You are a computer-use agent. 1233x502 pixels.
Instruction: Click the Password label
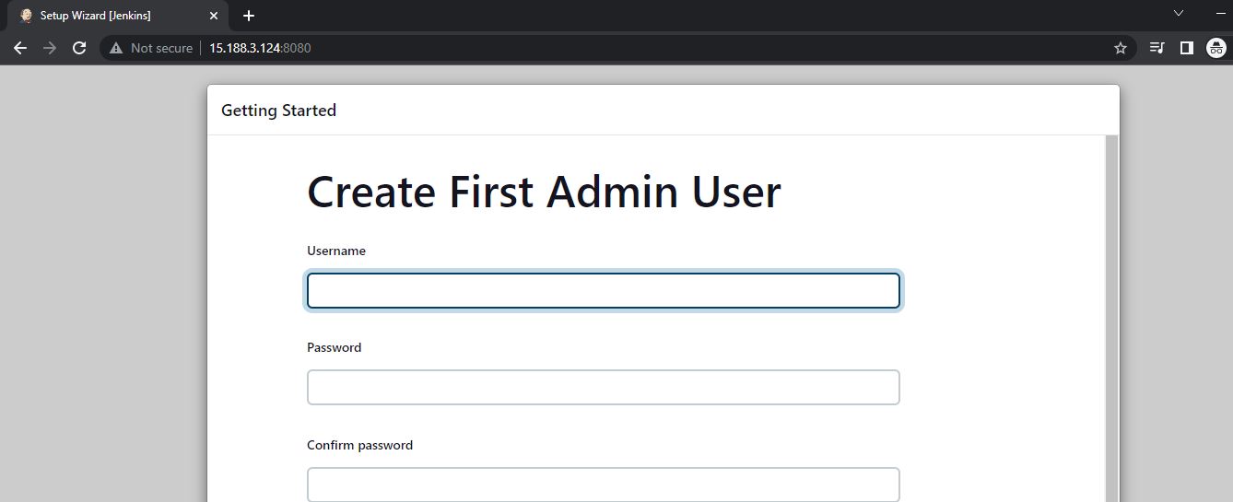(x=334, y=347)
